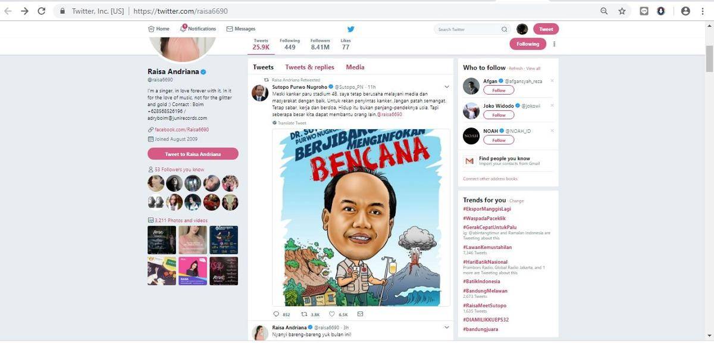Screen dimensions: 714x343
Task: Follow Afgan
Action: click(x=499, y=90)
